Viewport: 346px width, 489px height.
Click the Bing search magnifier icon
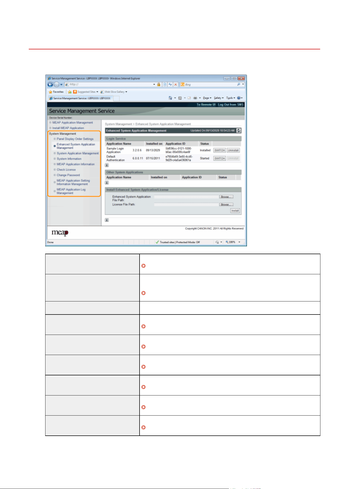(239, 84)
